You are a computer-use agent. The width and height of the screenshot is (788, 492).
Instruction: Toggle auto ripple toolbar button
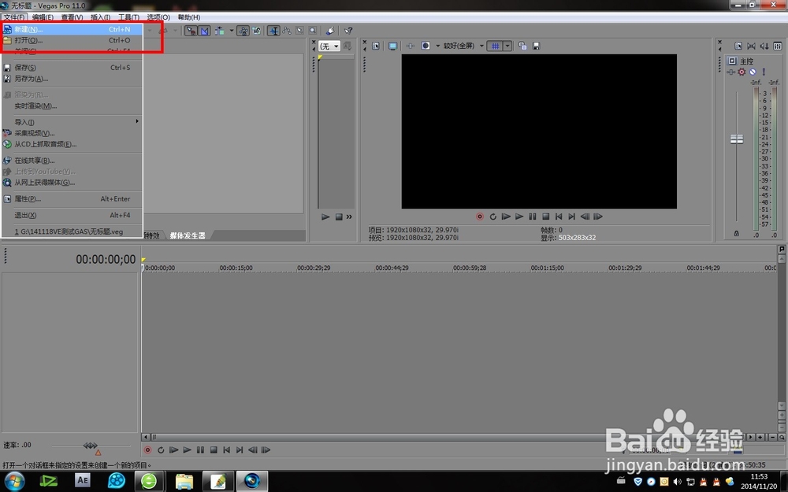pos(220,31)
